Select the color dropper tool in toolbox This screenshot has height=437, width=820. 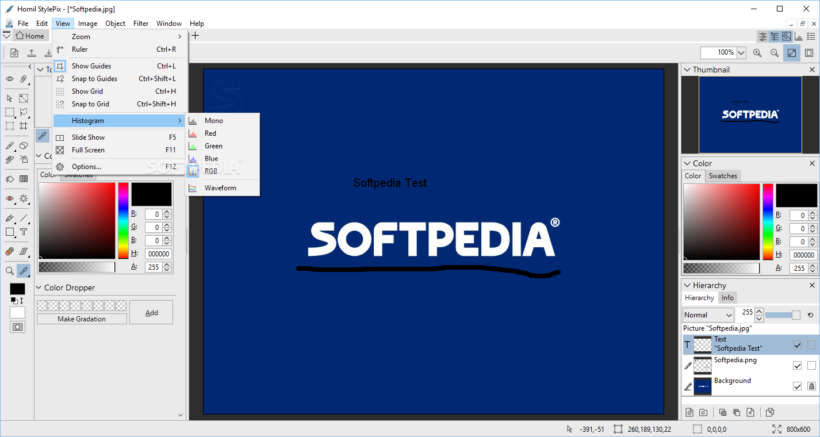[x=24, y=270]
